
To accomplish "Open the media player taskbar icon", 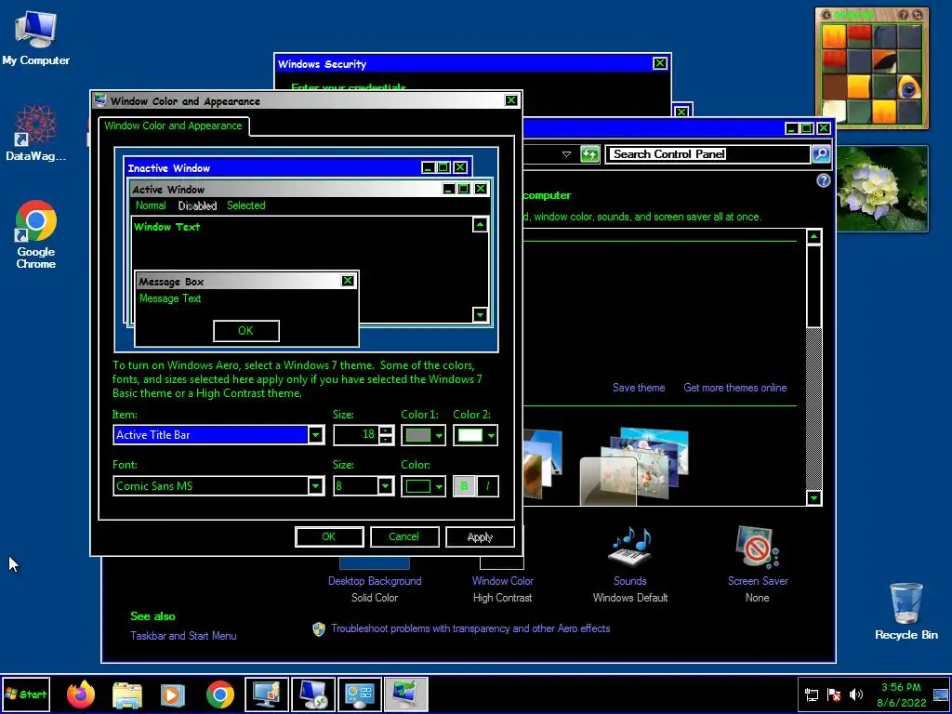I will [173, 694].
